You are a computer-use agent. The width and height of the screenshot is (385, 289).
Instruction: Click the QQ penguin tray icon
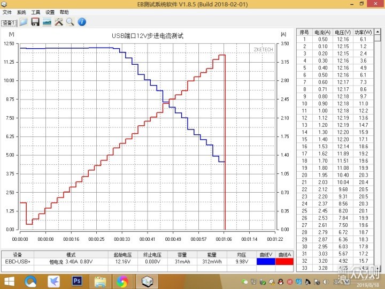point(281,282)
